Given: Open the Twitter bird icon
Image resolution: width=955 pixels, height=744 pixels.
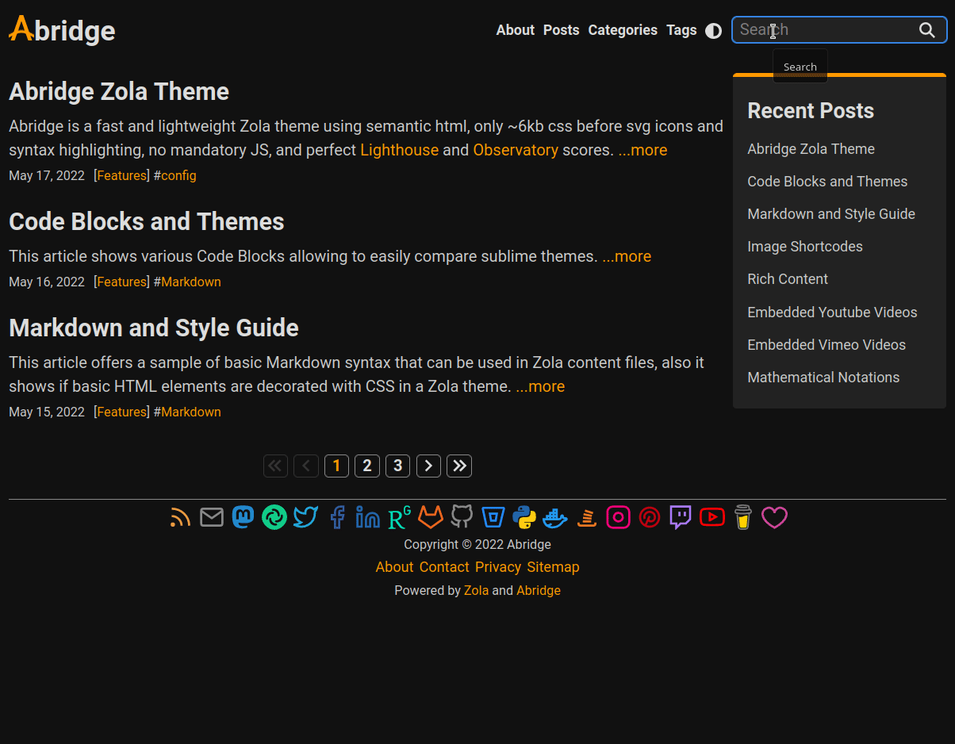Looking at the screenshot, I should (x=305, y=518).
